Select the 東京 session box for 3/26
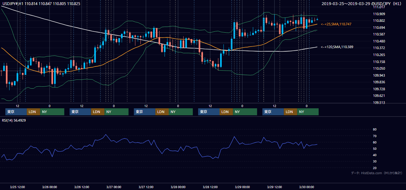Viewport: 406px width, 190px height. pos(80,112)
